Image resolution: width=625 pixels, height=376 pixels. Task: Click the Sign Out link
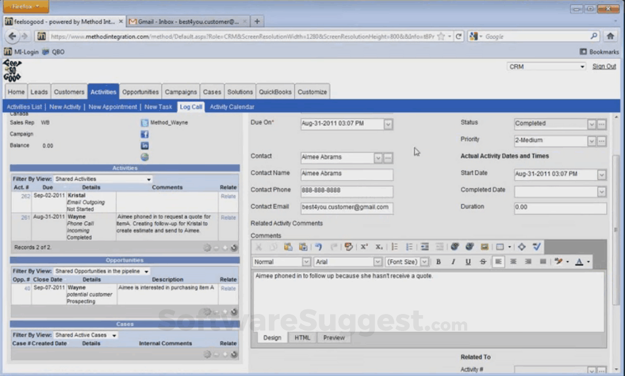coord(604,67)
